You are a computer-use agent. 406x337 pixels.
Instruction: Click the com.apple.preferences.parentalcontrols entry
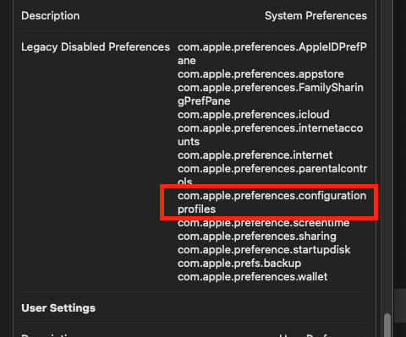[272, 175]
